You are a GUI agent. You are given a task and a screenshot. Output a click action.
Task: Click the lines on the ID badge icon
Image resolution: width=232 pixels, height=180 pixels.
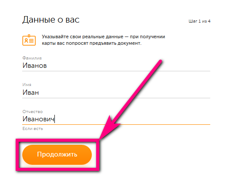tap(31, 40)
